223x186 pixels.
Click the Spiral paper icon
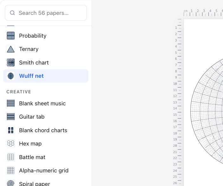11,183
